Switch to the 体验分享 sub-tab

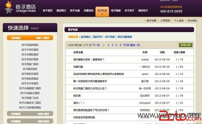pyautogui.click(x=73, y=37)
